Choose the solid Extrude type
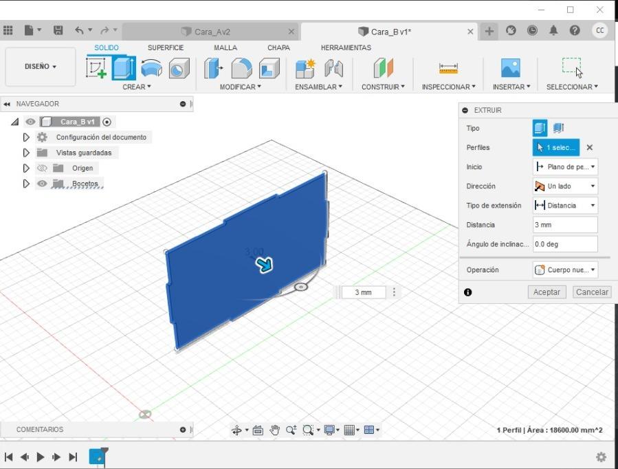618x469 pixels. [540, 128]
